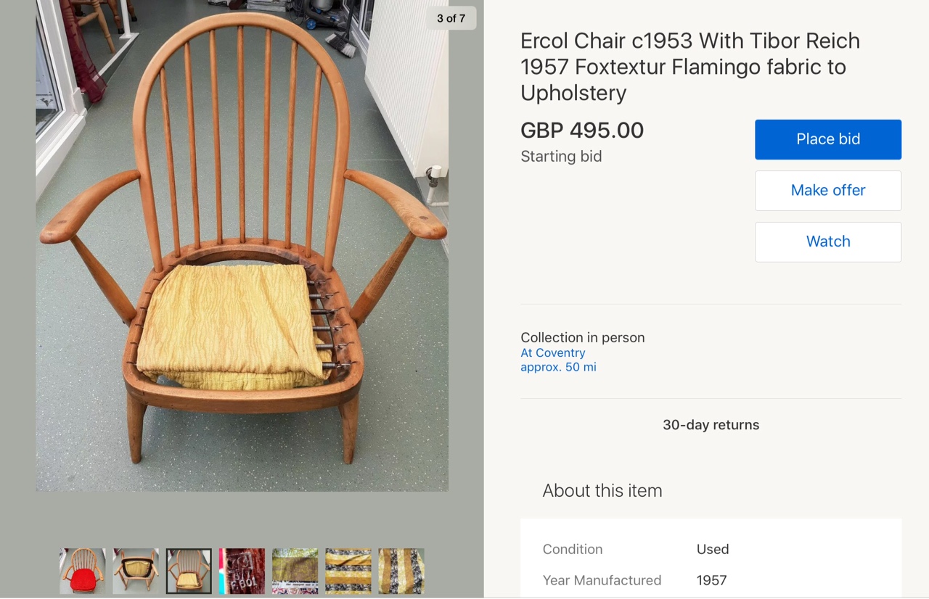Show thumbnail with horizontal yellow striped fabric

tap(348, 571)
